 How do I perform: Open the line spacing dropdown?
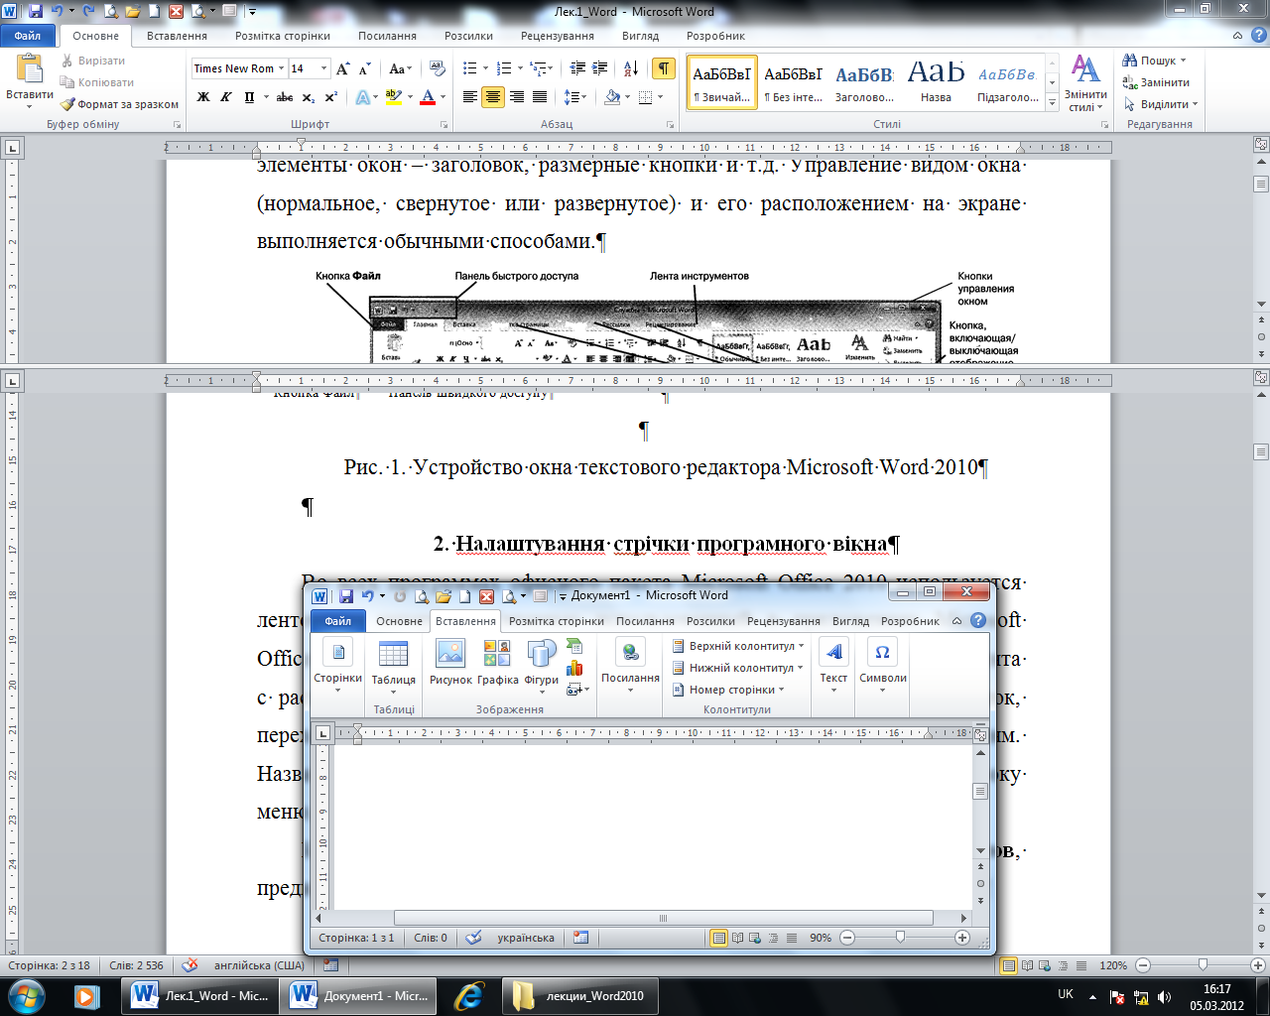[x=575, y=97]
